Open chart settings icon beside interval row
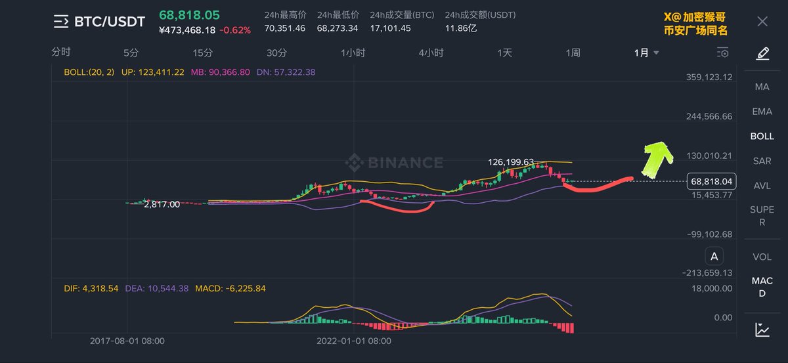The height and width of the screenshot is (363, 788). point(723,53)
